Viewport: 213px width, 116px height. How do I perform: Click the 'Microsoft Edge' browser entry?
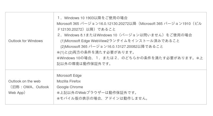[x=69, y=76]
